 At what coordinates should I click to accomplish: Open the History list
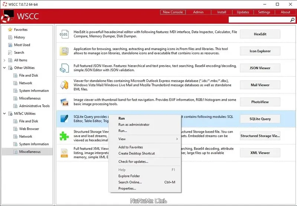click(20, 37)
